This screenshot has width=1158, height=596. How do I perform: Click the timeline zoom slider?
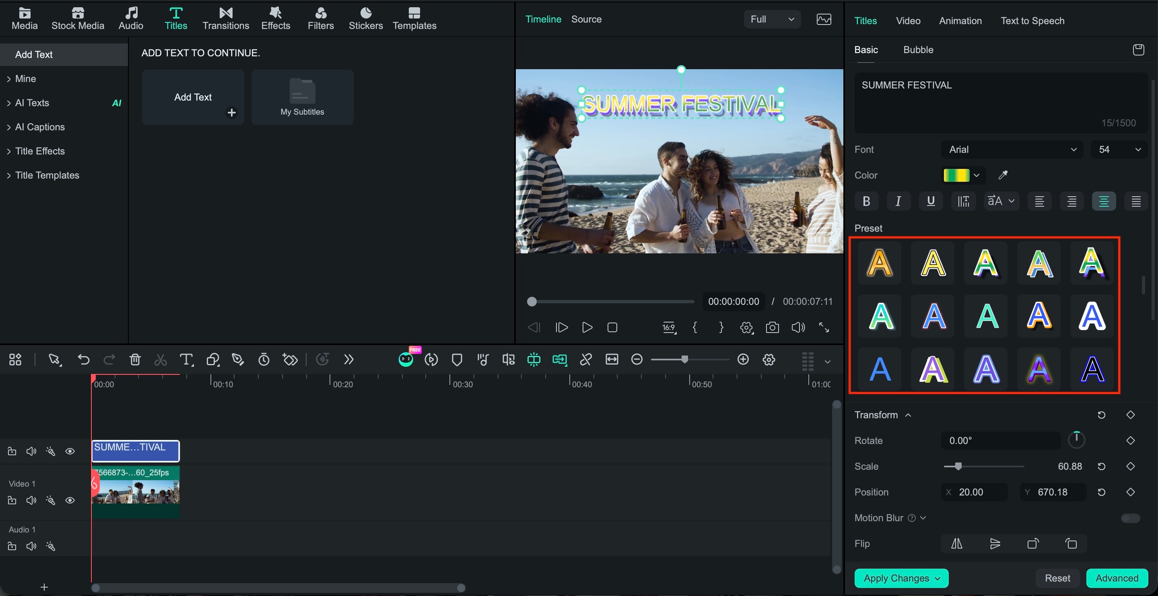point(690,360)
